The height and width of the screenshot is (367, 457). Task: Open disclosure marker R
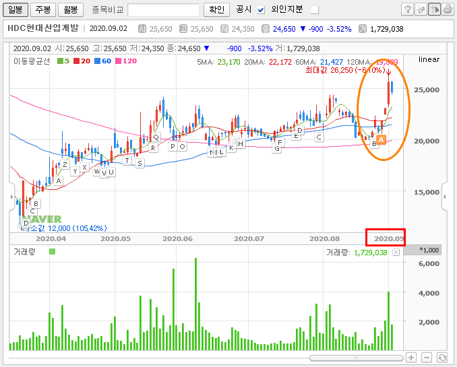(153, 148)
